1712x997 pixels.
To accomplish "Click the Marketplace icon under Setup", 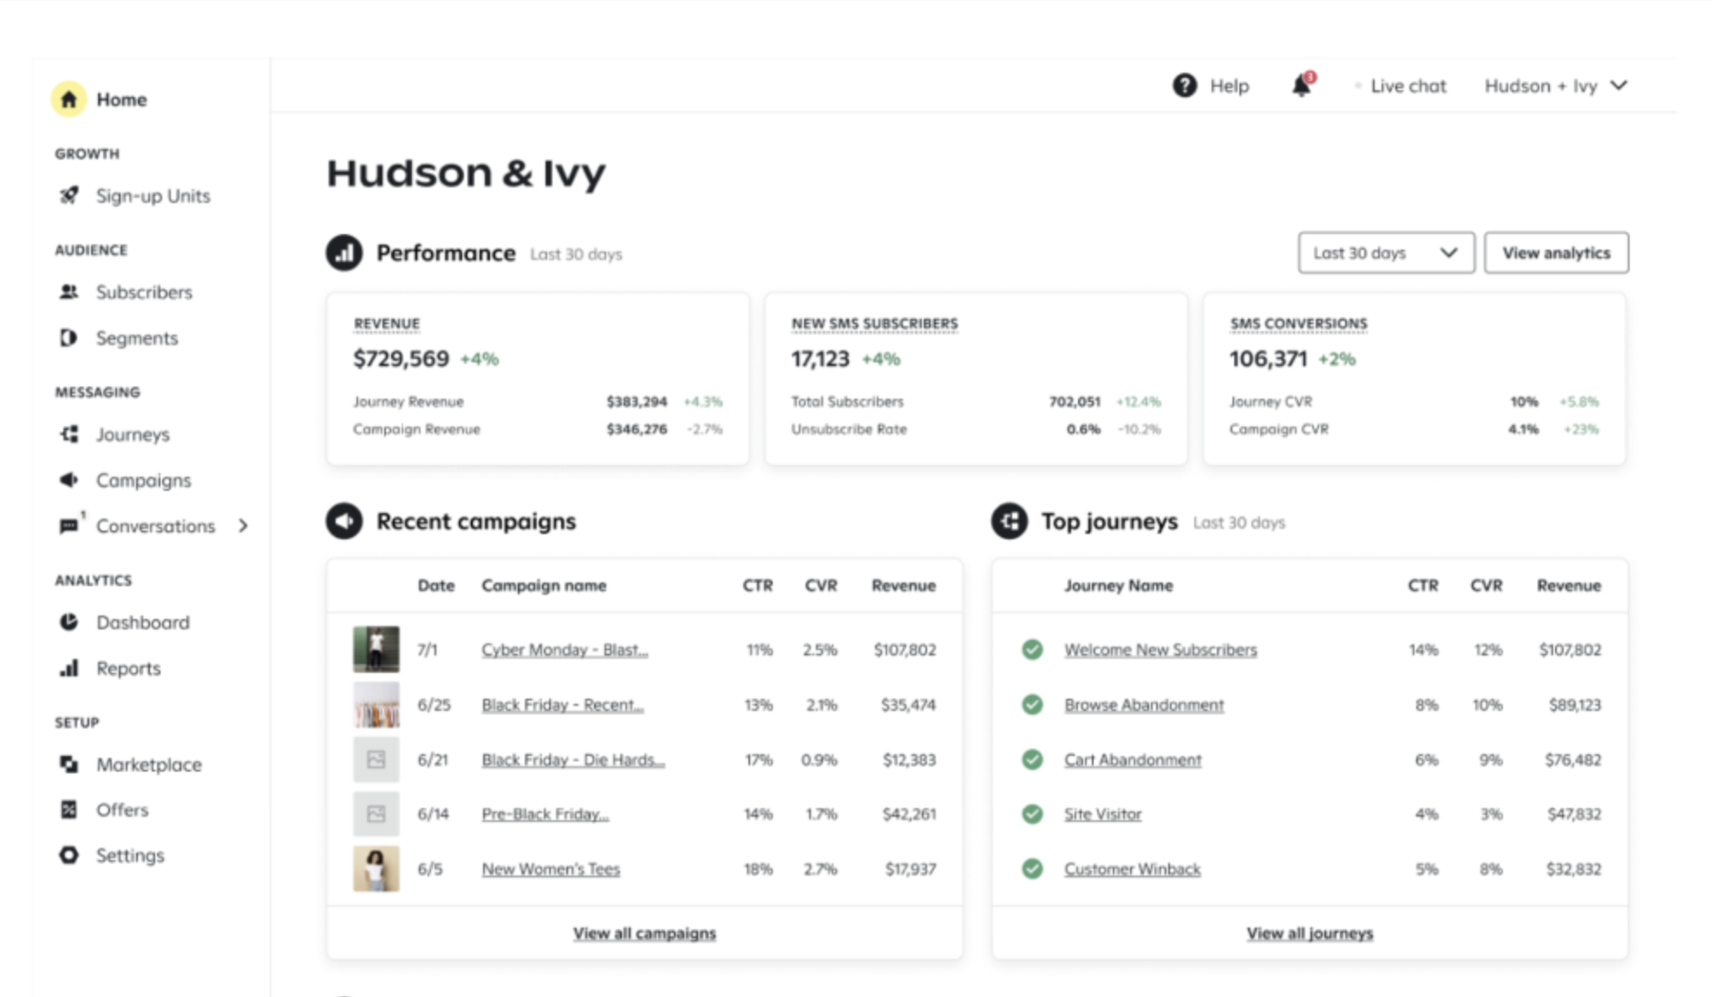I will [x=69, y=765].
